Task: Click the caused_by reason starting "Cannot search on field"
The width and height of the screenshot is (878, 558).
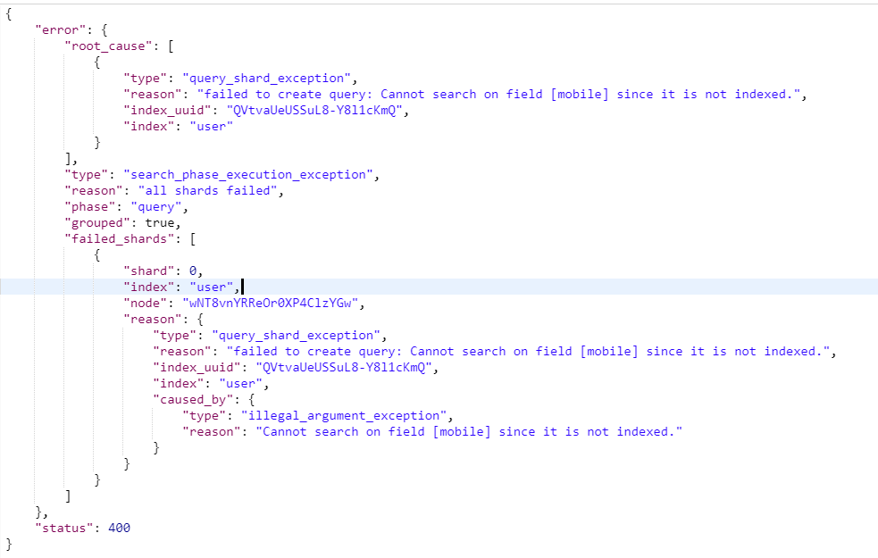Action: click(469, 432)
